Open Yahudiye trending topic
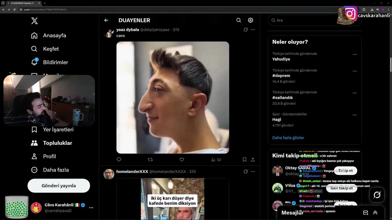The image size is (392, 220). [x=281, y=59]
